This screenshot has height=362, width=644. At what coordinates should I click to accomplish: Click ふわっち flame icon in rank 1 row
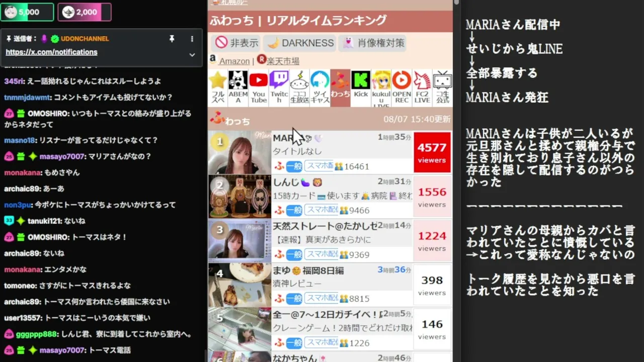click(279, 166)
